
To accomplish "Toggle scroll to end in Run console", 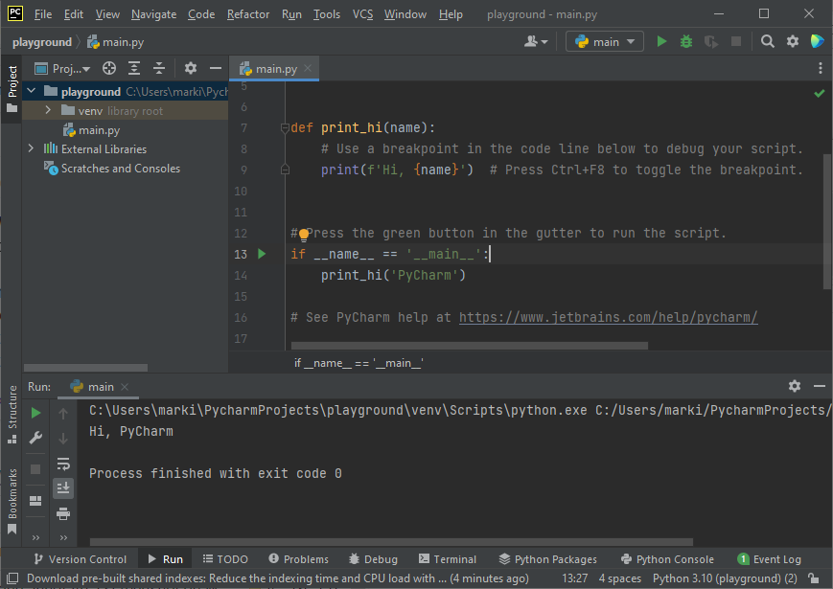I will (63, 487).
